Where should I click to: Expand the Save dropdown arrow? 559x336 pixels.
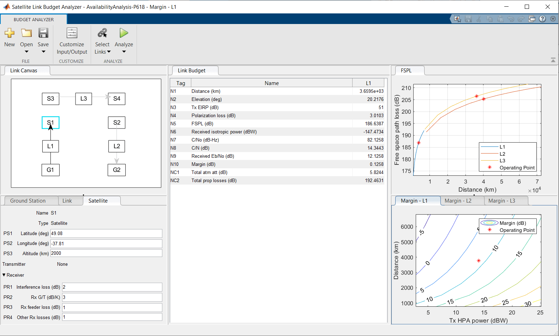click(43, 52)
